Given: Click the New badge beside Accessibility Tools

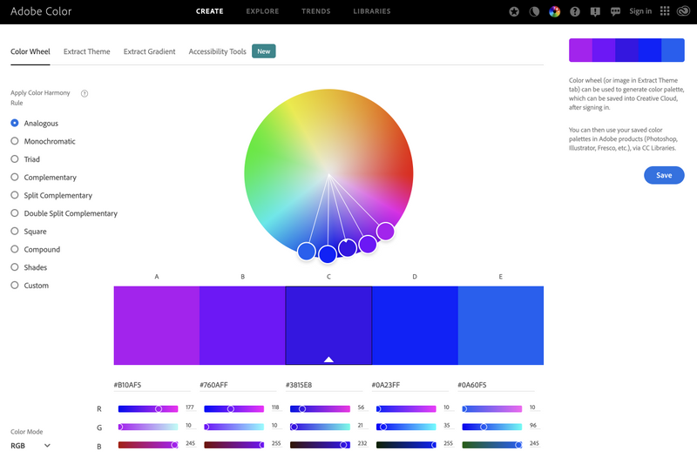Looking at the screenshot, I should (264, 51).
